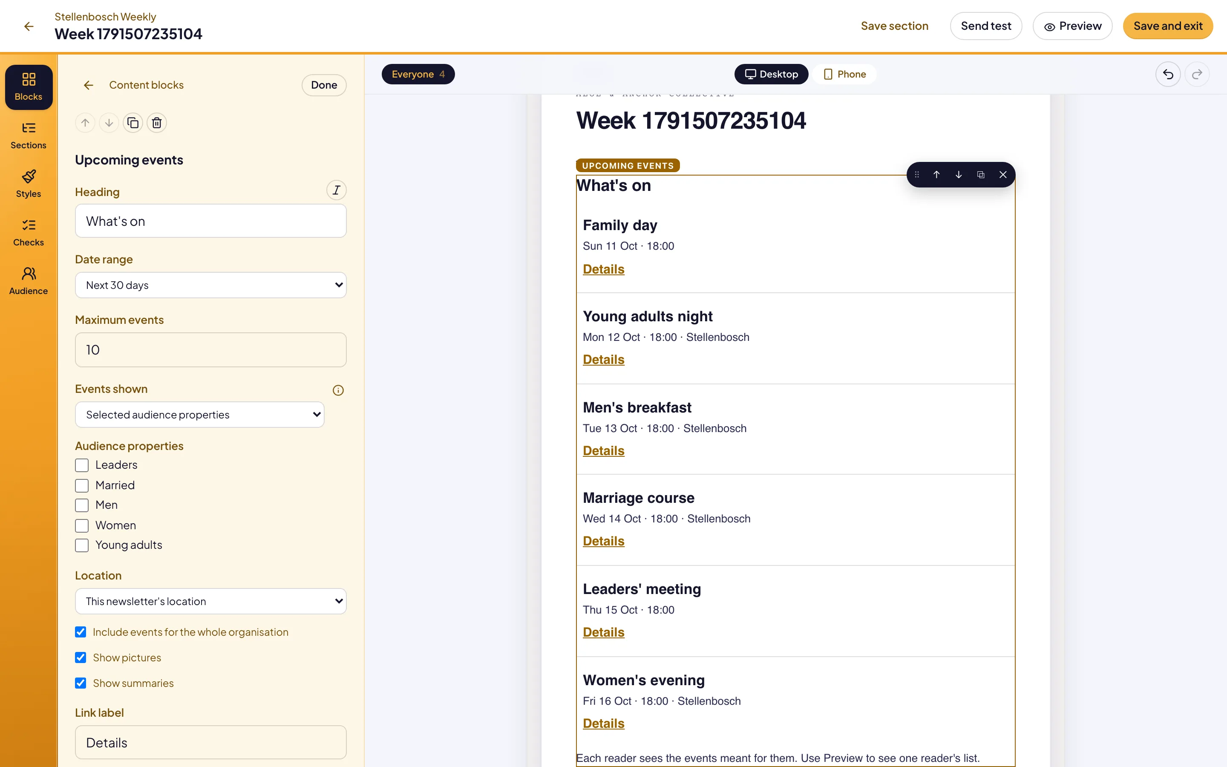Duplicate block via floating toolbar
Screen dimensions: 1227x767
coord(981,175)
